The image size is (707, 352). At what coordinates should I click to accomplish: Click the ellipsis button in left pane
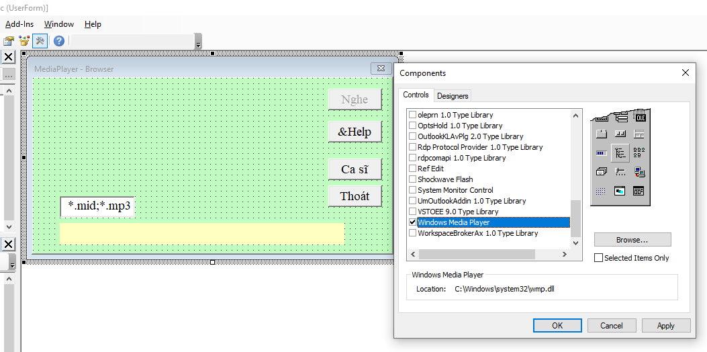(9, 75)
